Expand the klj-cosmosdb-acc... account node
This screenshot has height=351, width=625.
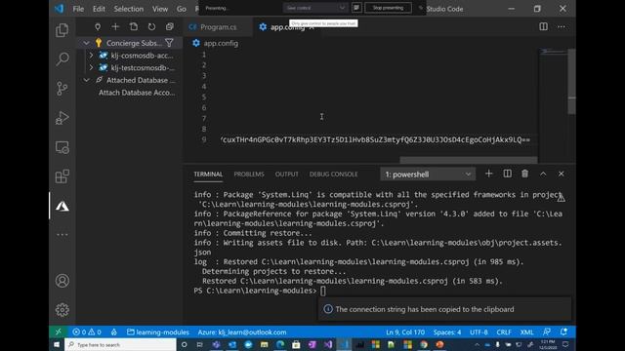pos(91,56)
